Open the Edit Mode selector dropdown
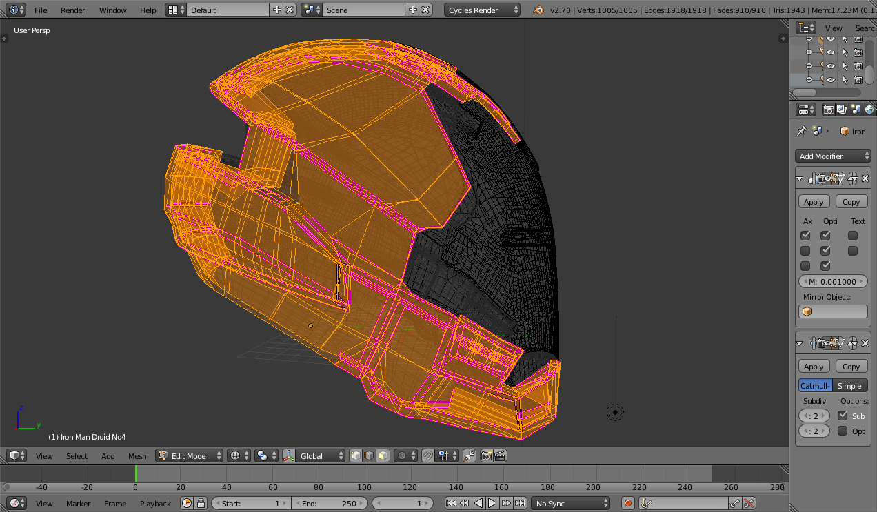 point(190,455)
